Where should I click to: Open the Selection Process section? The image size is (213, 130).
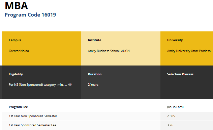coord(180,74)
